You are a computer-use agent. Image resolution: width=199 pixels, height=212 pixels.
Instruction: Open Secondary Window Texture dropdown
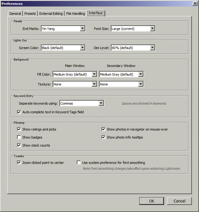point(121,84)
